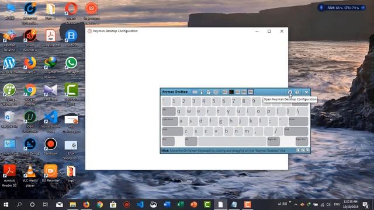Select Acrobat Reader DC desktop shortcut

point(9,176)
